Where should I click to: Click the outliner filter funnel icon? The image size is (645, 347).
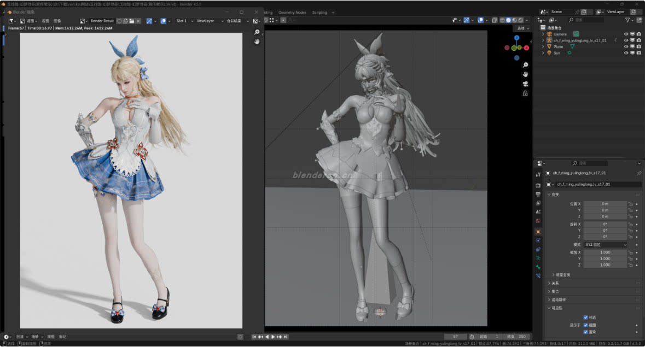pyautogui.click(x=629, y=20)
